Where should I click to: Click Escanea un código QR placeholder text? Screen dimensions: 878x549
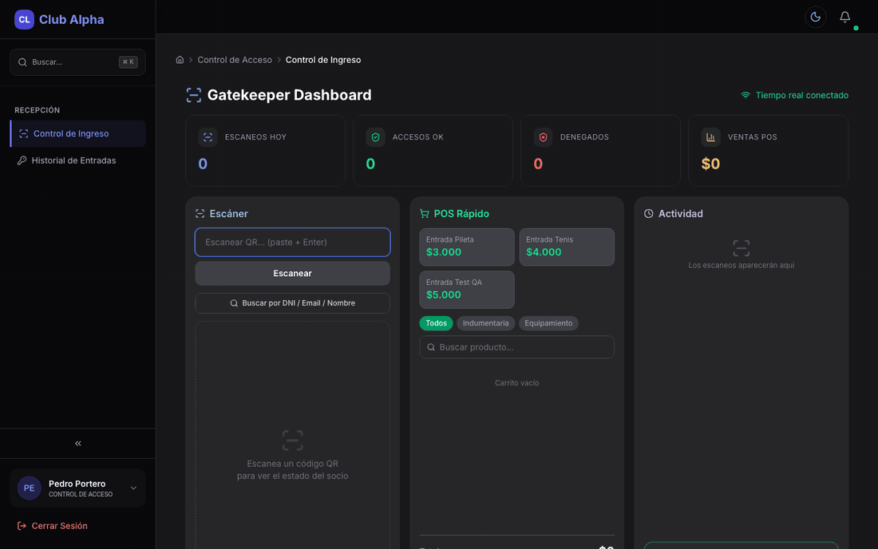tap(292, 469)
